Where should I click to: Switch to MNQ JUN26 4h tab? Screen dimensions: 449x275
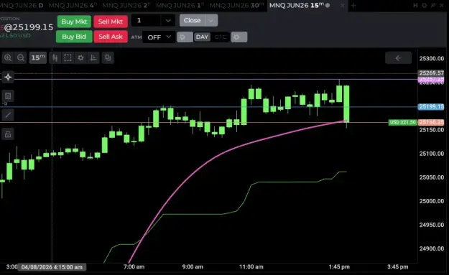pos(73,6)
